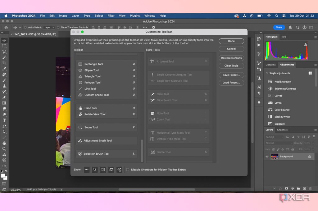Screen dimensions: 318x211
Task: Click Restore Defaults
Action: 231,58
